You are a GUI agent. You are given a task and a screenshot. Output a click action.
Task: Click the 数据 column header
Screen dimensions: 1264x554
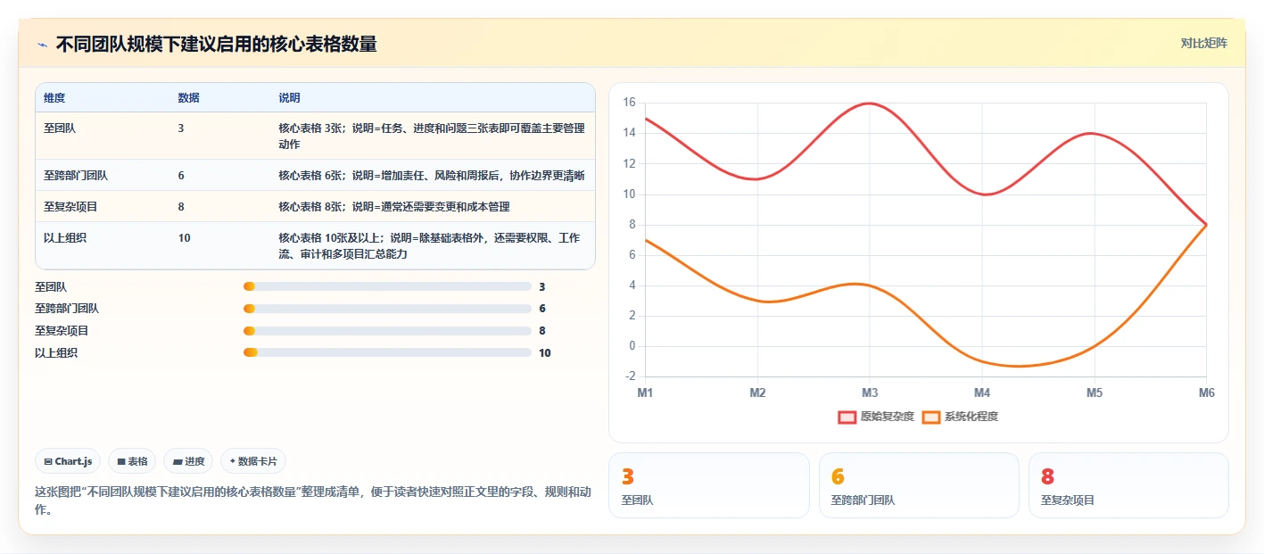click(x=188, y=97)
